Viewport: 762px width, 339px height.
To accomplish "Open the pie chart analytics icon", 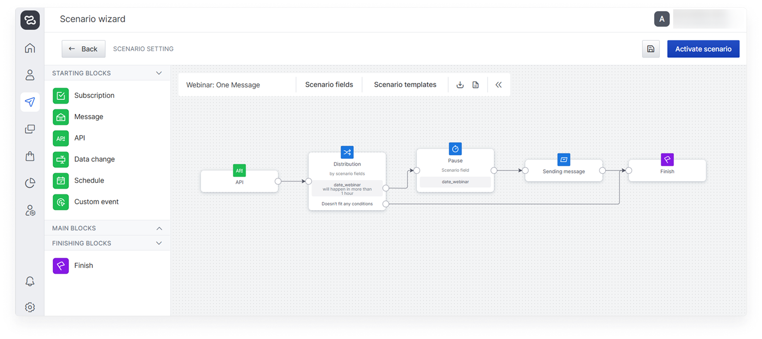I will pos(30,183).
